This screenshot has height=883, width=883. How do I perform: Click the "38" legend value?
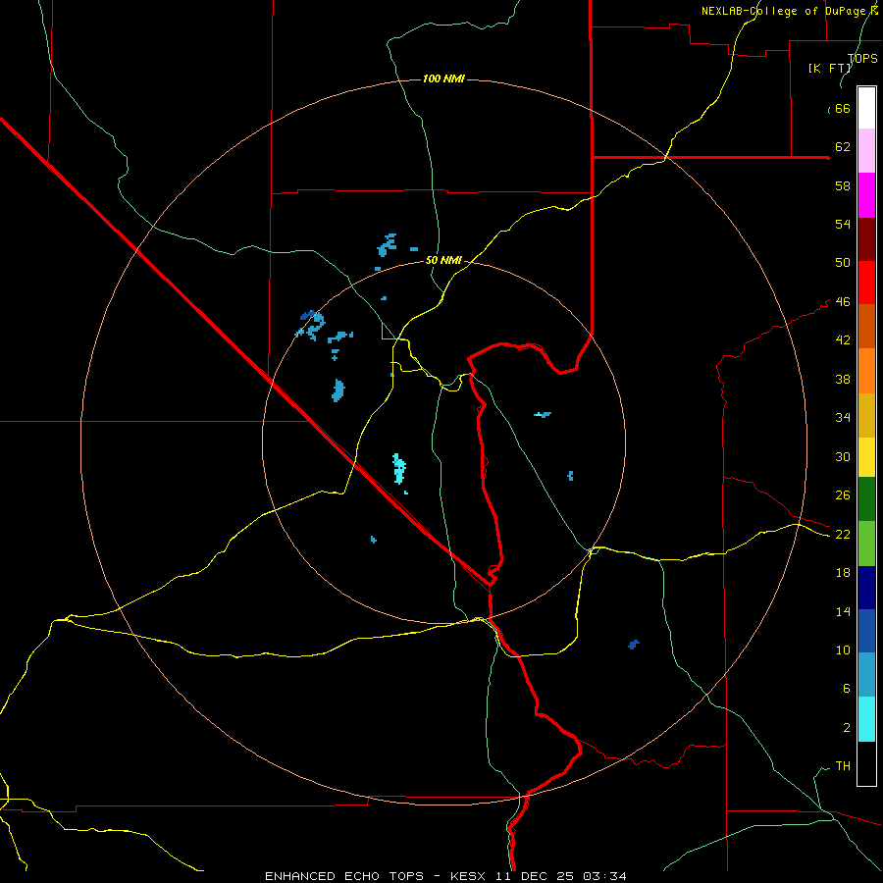pyautogui.click(x=843, y=379)
